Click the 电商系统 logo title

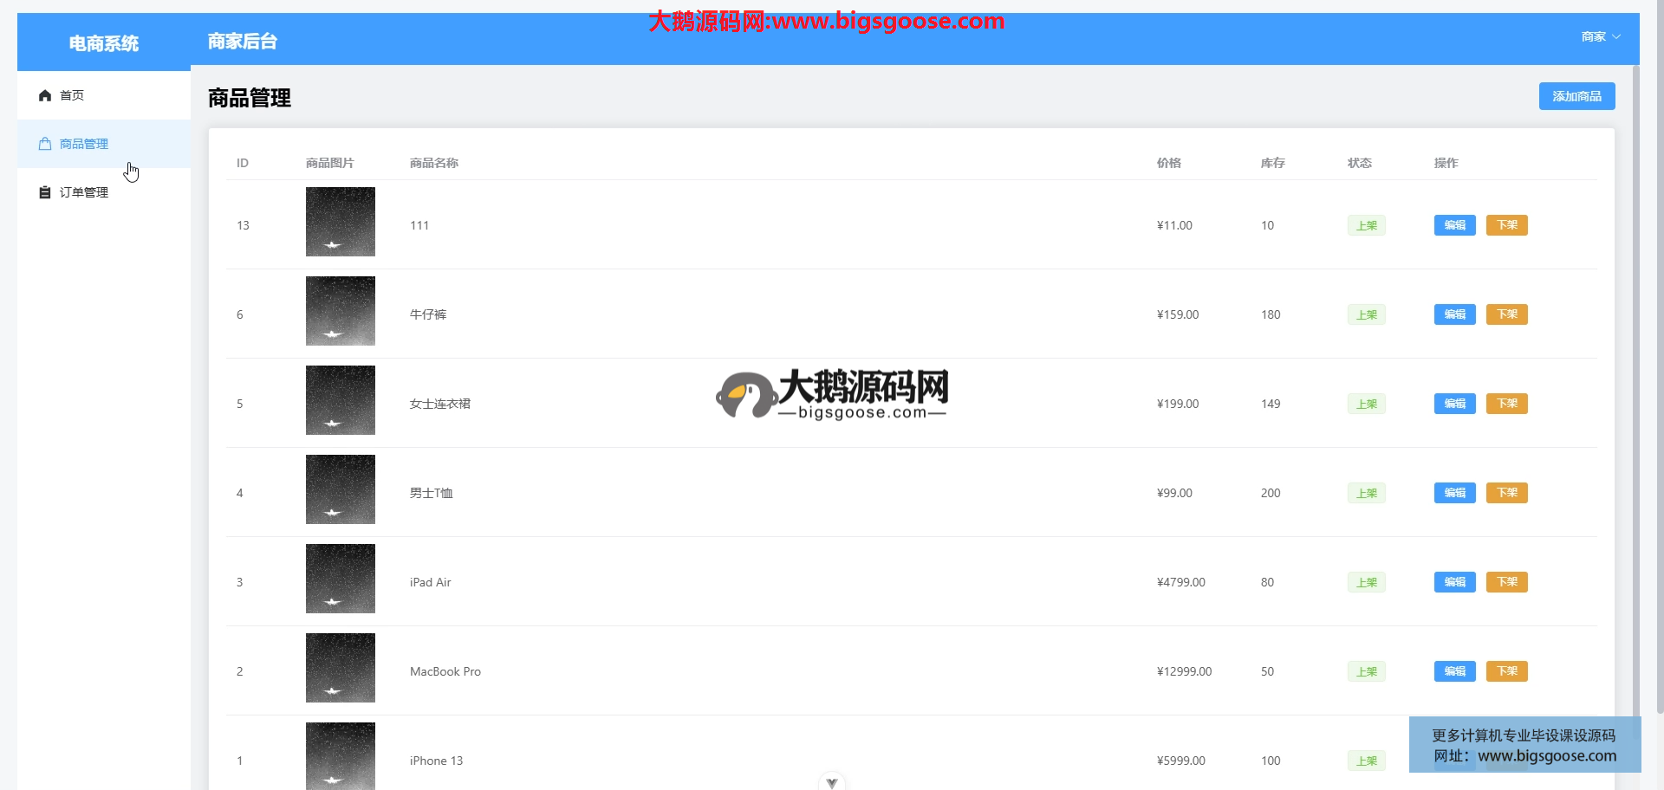click(104, 43)
